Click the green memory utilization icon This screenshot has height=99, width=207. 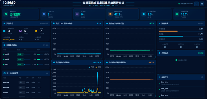click(x=177, y=14)
